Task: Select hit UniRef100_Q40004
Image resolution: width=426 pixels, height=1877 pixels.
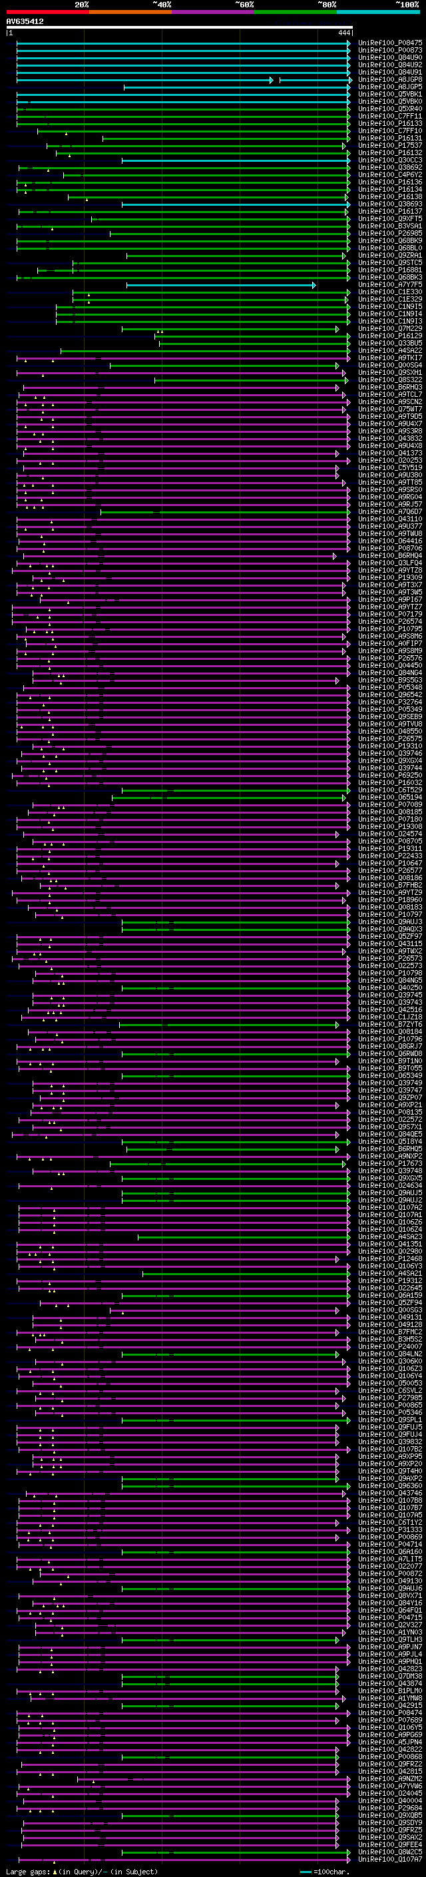Action: coord(390,1800)
